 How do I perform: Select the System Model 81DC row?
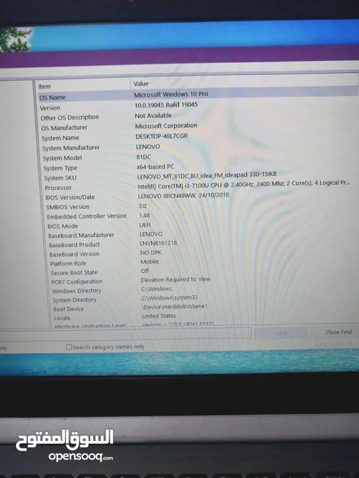[x=200, y=157]
